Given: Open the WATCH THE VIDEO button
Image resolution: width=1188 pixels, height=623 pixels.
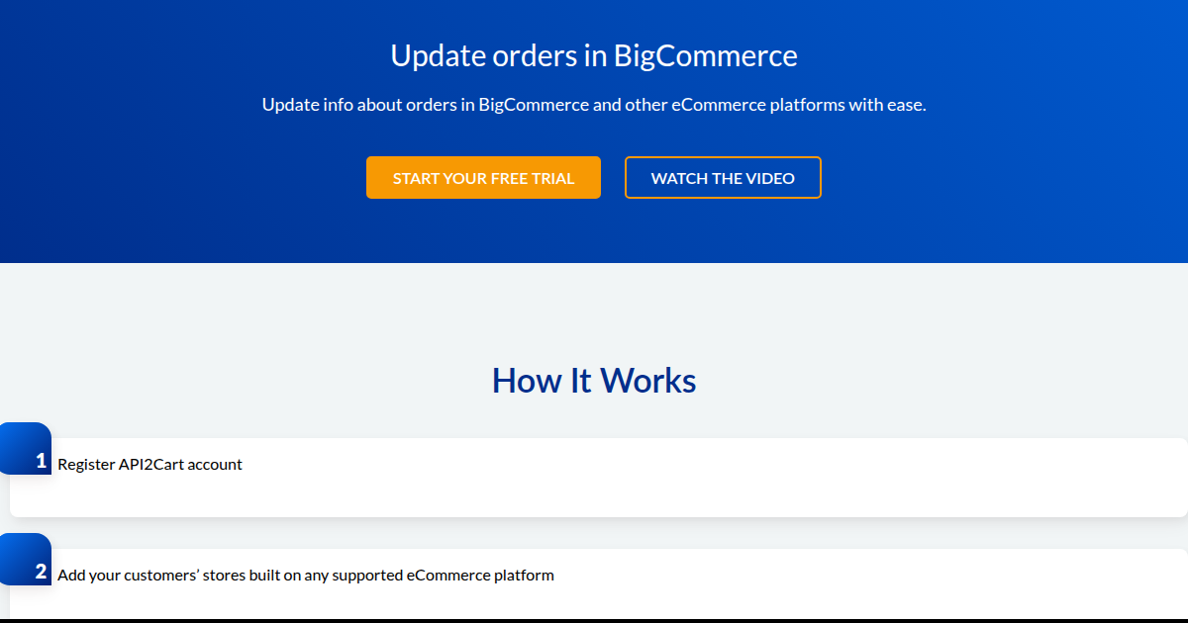Looking at the screenshot, I should (x=723, y=178).
